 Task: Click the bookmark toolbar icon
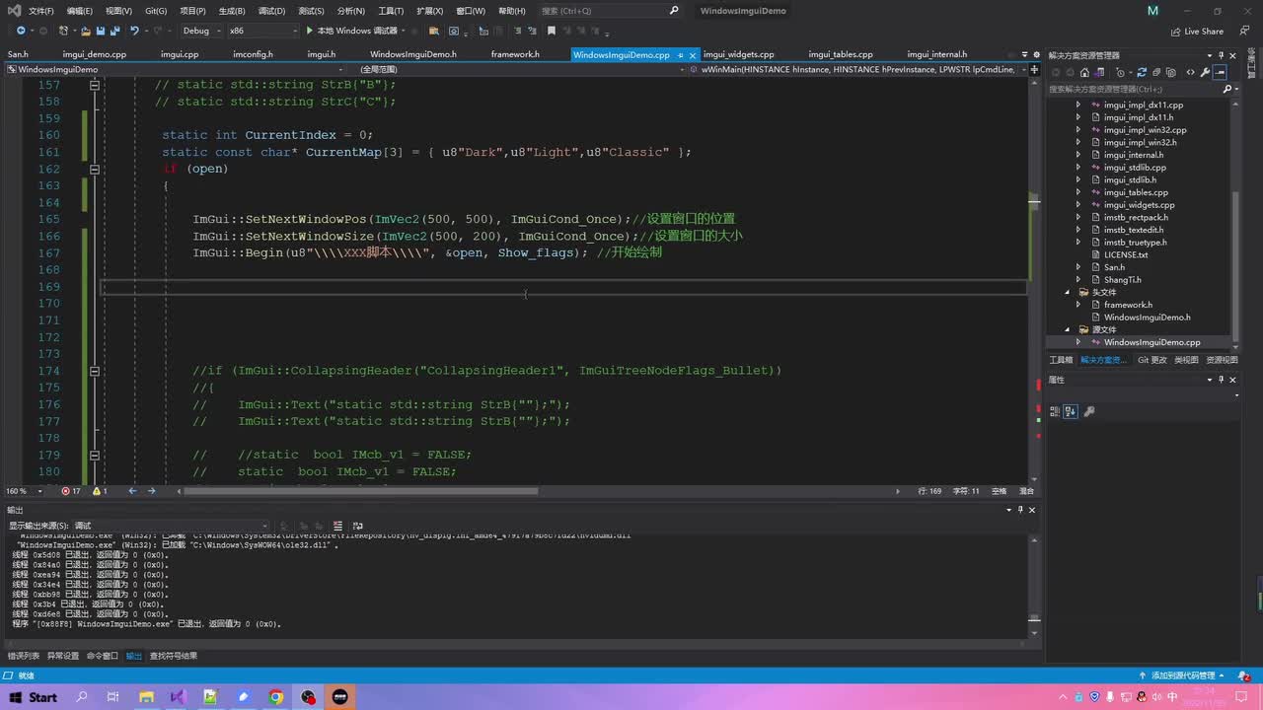[x=552, y=31]
